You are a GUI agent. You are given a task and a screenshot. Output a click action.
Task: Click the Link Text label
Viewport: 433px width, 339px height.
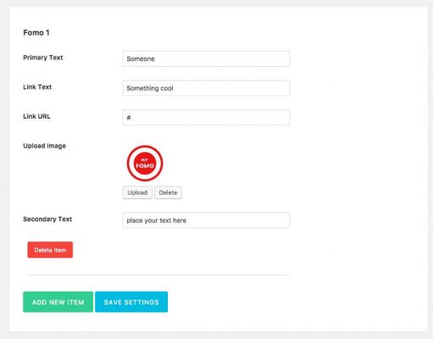(x=37, y=87)
